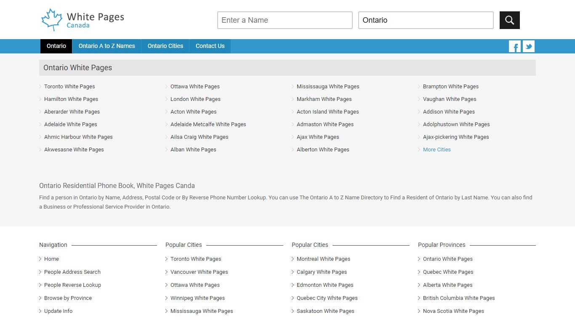This screenshot has width=575, height=323.
Task: Open Adelaide Metcalfe White Pages link
Action: tap(208, 124)
